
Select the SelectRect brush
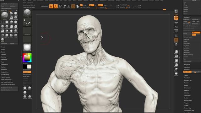pos(3,22)
